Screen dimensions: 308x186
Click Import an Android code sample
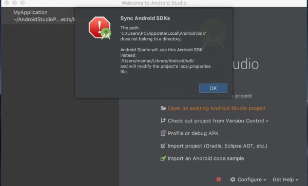(206, 158)
